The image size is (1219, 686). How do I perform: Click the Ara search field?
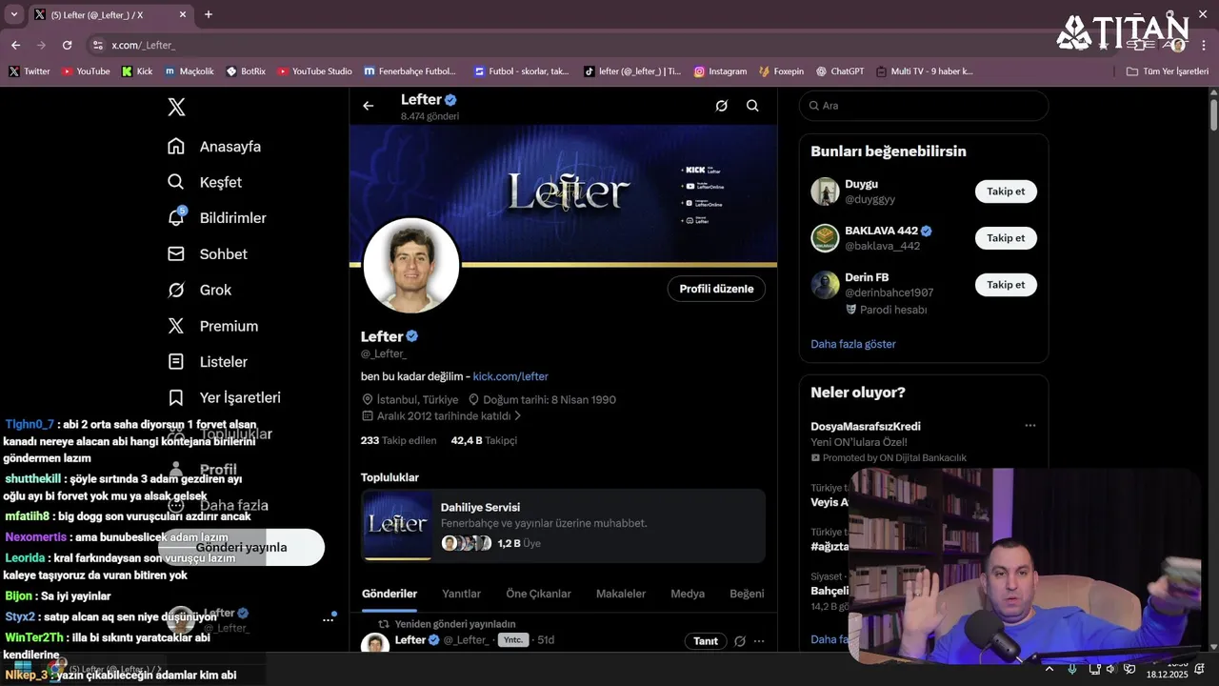tap(924, 106)
